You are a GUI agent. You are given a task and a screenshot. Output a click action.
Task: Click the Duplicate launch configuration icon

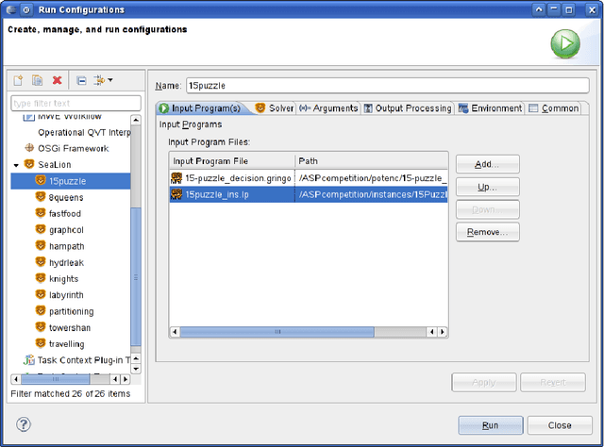tap(38, 80)
